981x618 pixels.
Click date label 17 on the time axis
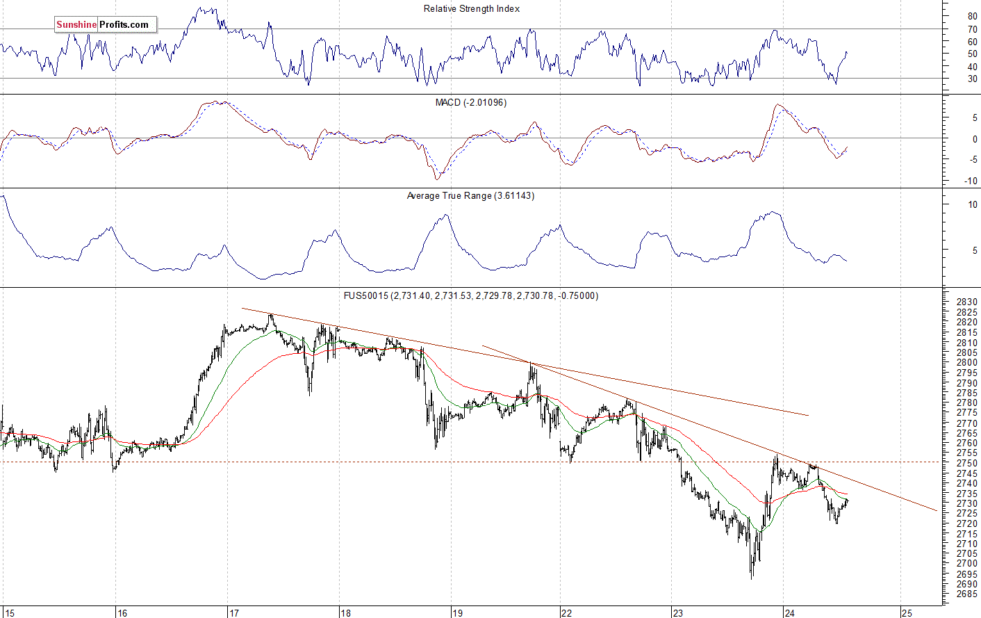(x=233, y=612)
